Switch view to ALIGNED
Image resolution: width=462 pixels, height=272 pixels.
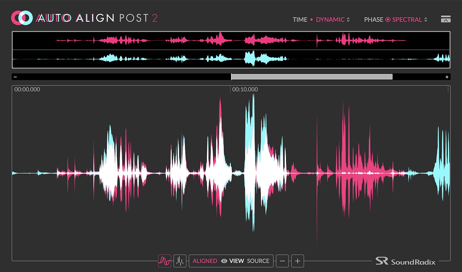point(205,261)
